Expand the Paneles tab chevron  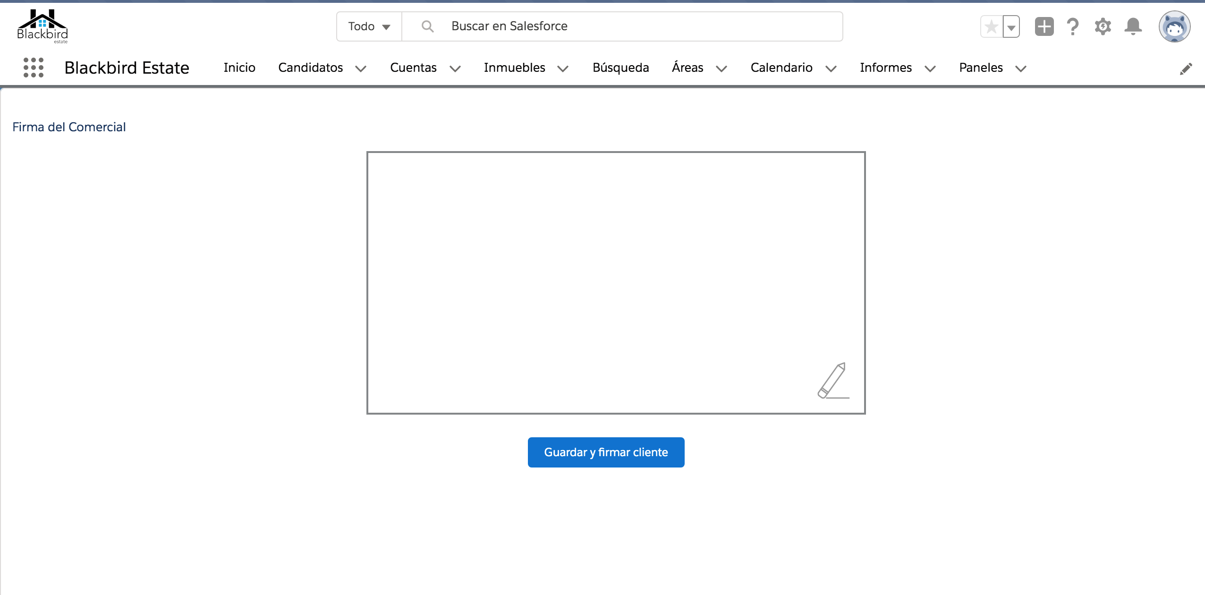pos(1021,69)
